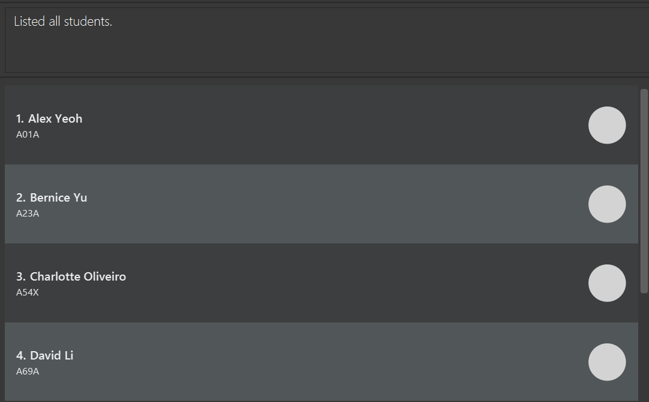Image resolution: width=649 pixels, height=402 pixels.
Task: Click the 'Listed all students.' message text
Action: [x=63, y=22]
